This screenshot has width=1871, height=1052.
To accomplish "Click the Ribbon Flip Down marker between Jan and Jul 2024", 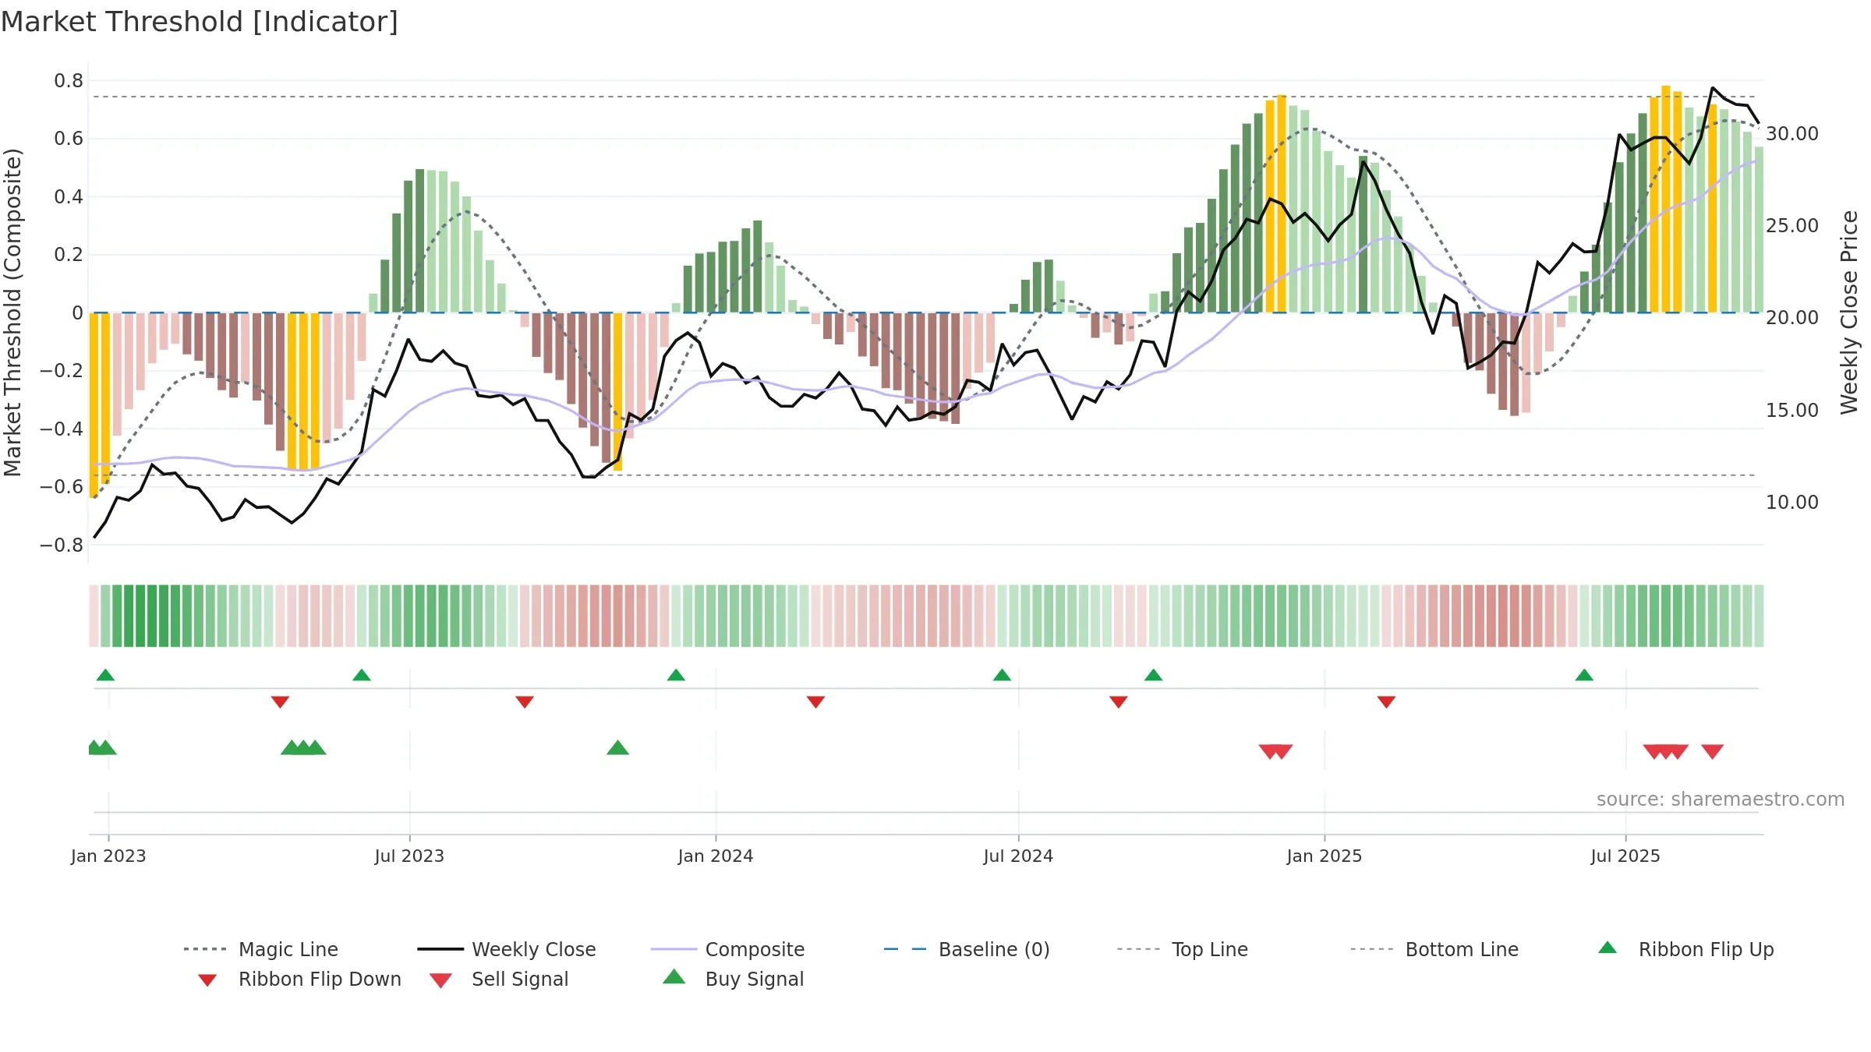I will 815,702.
